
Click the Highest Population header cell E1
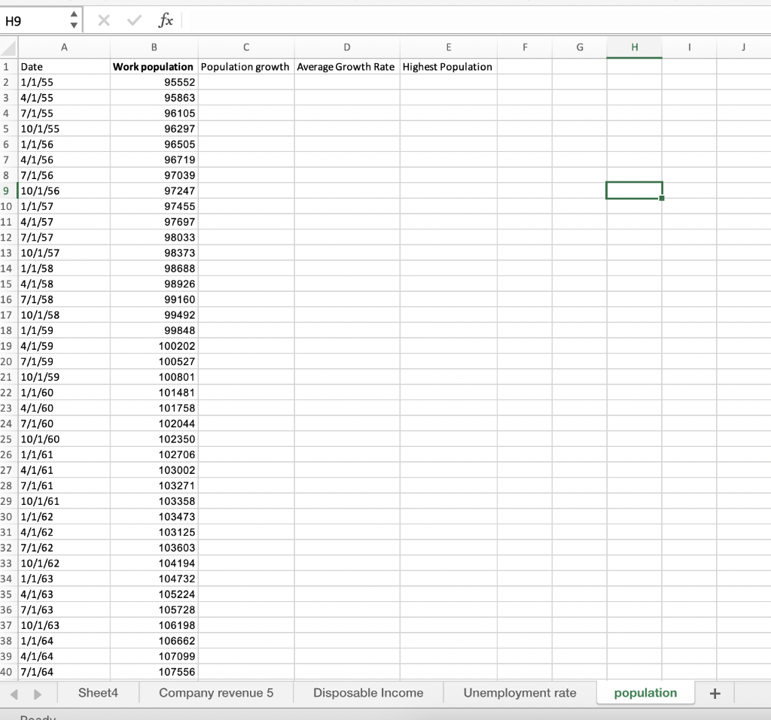coord(448,66)
